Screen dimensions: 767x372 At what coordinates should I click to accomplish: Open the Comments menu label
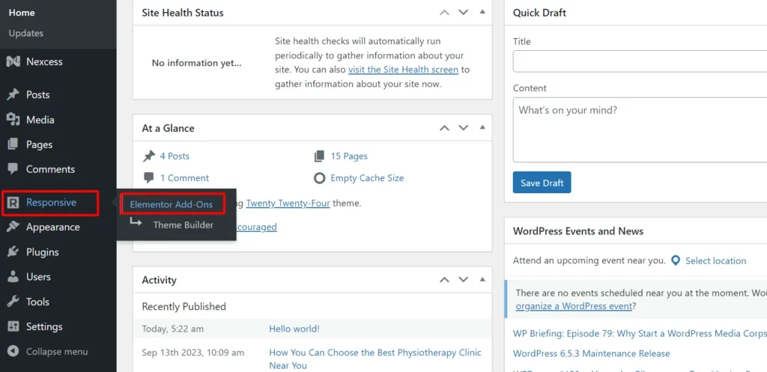[50, 169]
